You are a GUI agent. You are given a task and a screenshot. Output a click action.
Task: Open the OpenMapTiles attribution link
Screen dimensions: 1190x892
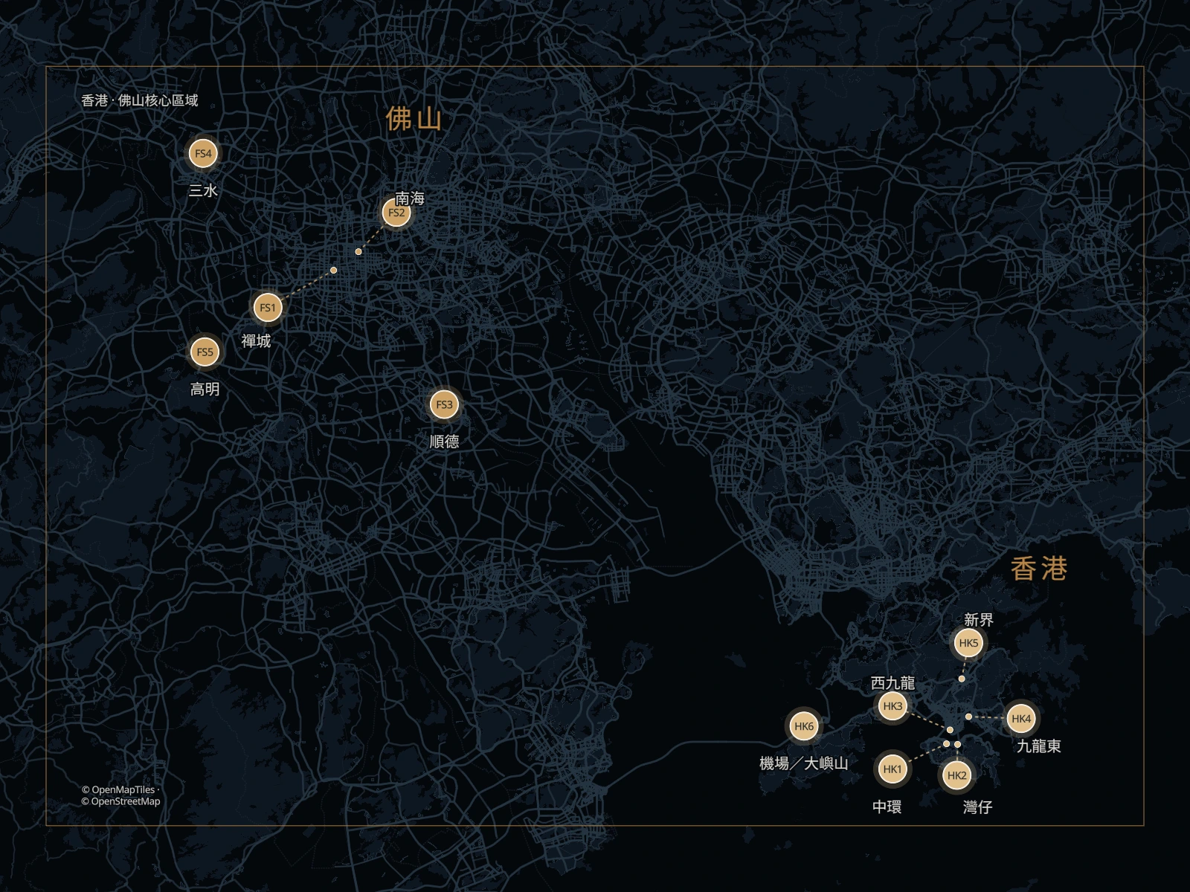pyautogui.click(x=118, y=790)
